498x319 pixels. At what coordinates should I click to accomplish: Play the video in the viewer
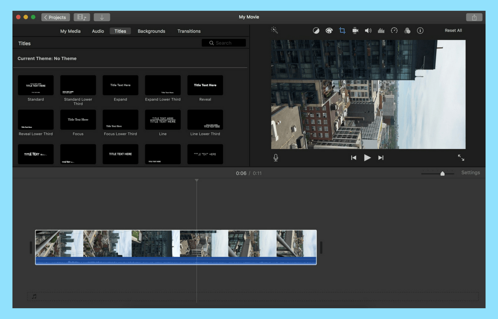coord(367,158)
